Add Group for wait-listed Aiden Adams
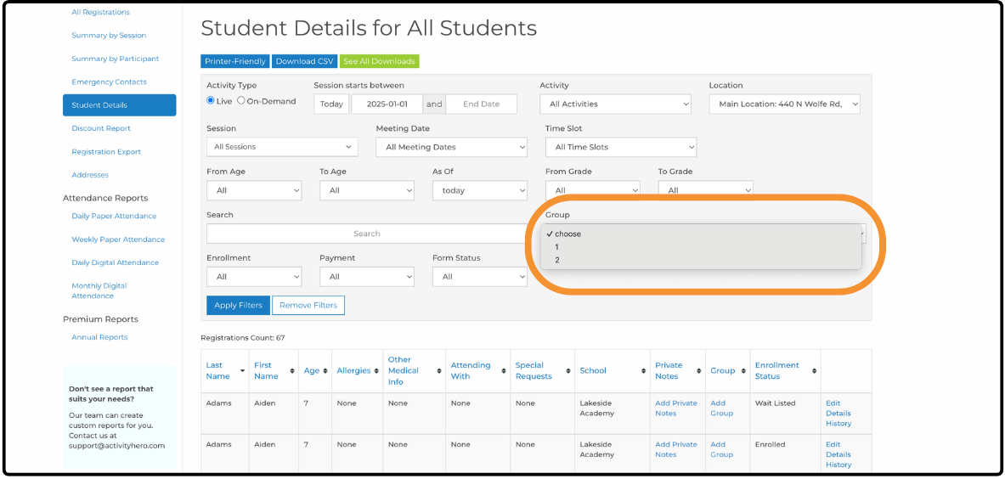The image size is (1005, 479). pyautogui.click(x=722, y=408)
